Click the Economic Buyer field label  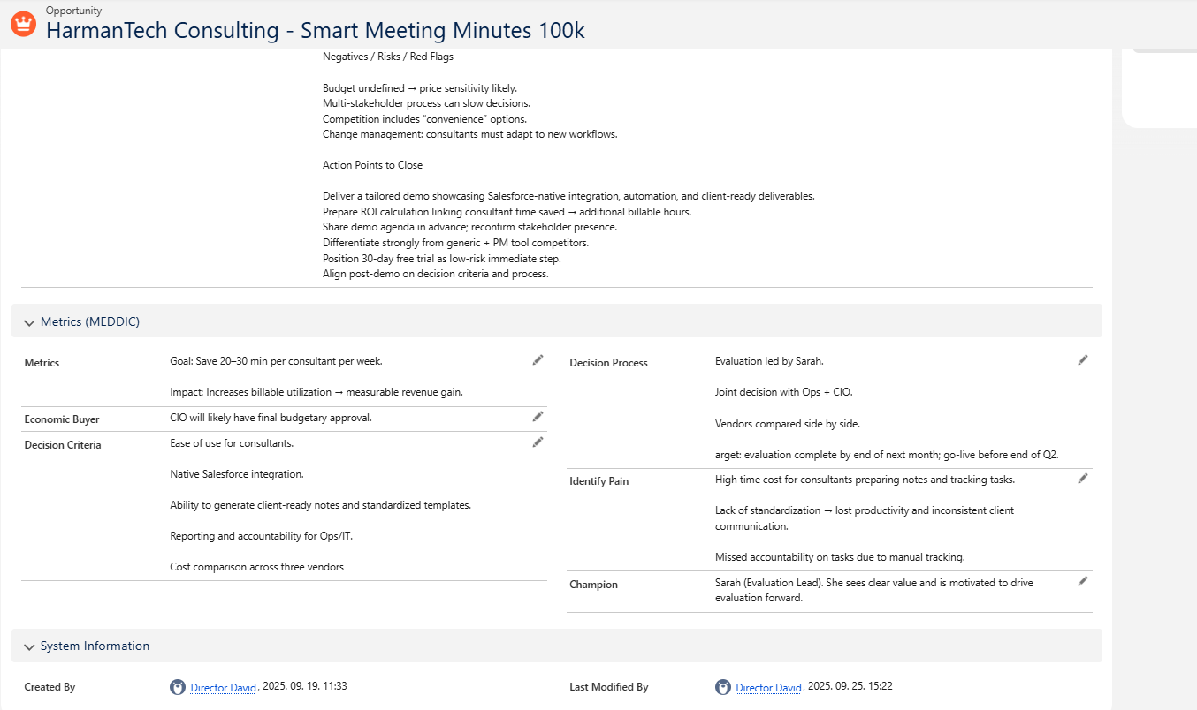coord(62,419)
